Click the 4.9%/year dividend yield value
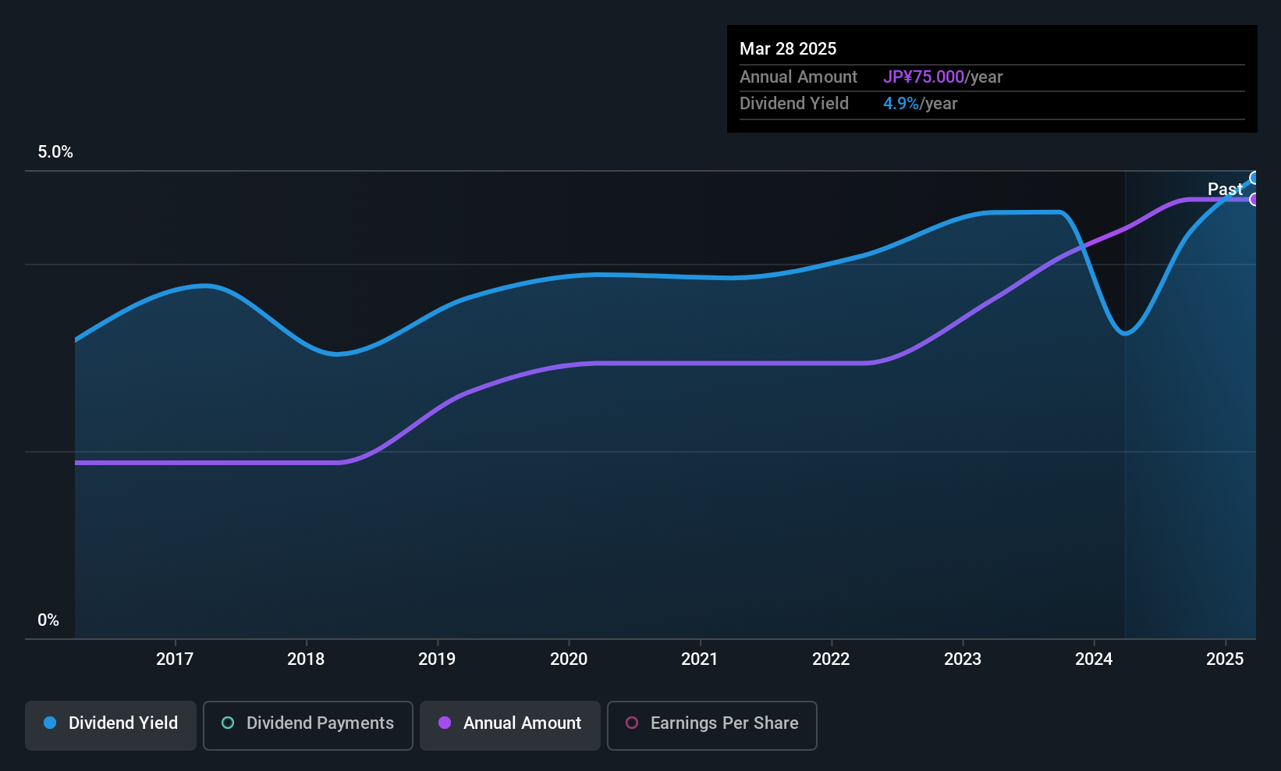 tap(920, 104)
